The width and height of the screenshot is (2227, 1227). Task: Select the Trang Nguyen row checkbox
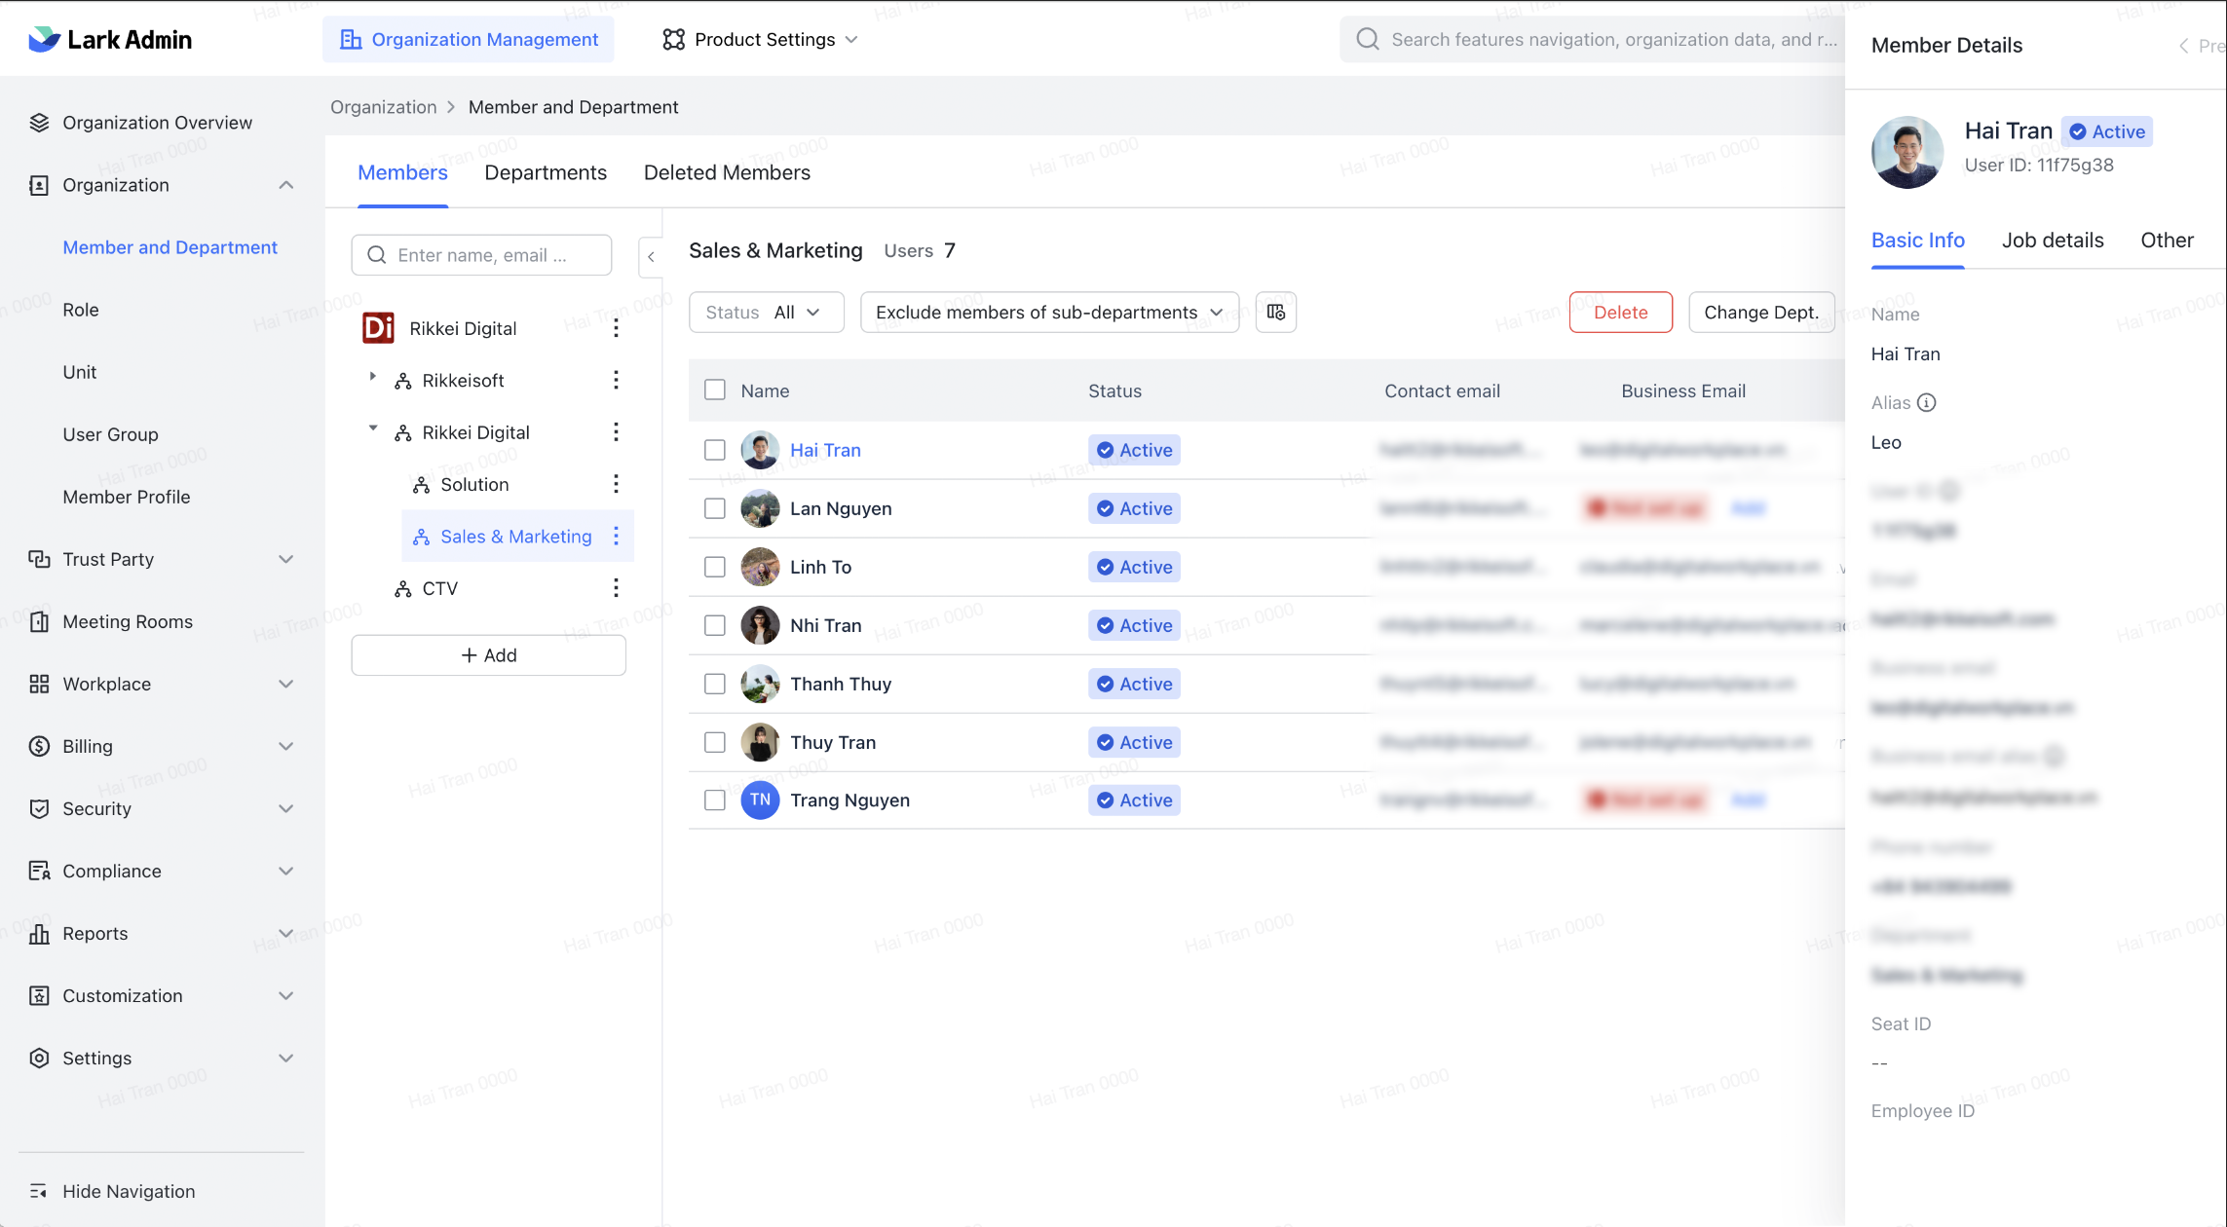coord(715,800)
